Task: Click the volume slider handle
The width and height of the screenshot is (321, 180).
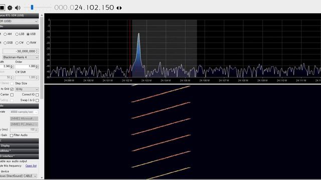Action: [x=32, y=7]
